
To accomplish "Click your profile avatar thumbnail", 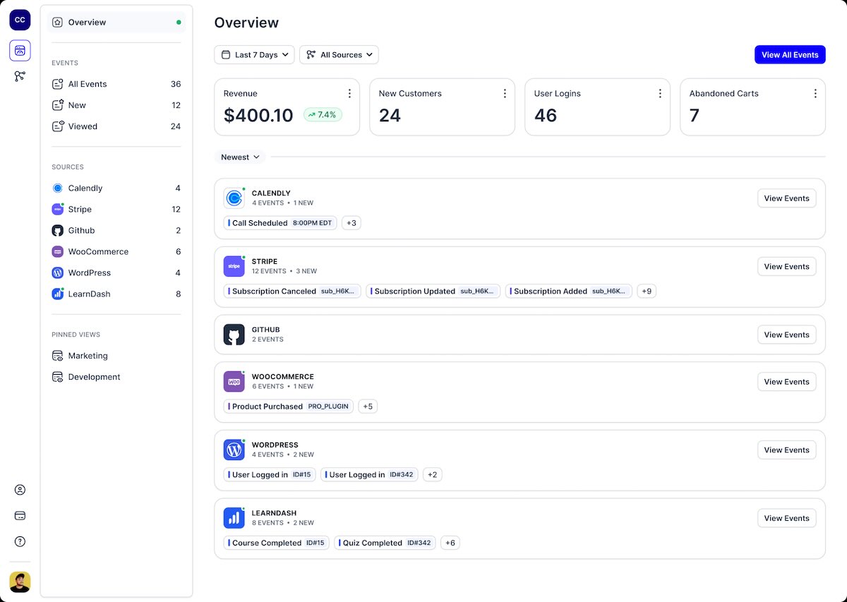I will point(20,582).
